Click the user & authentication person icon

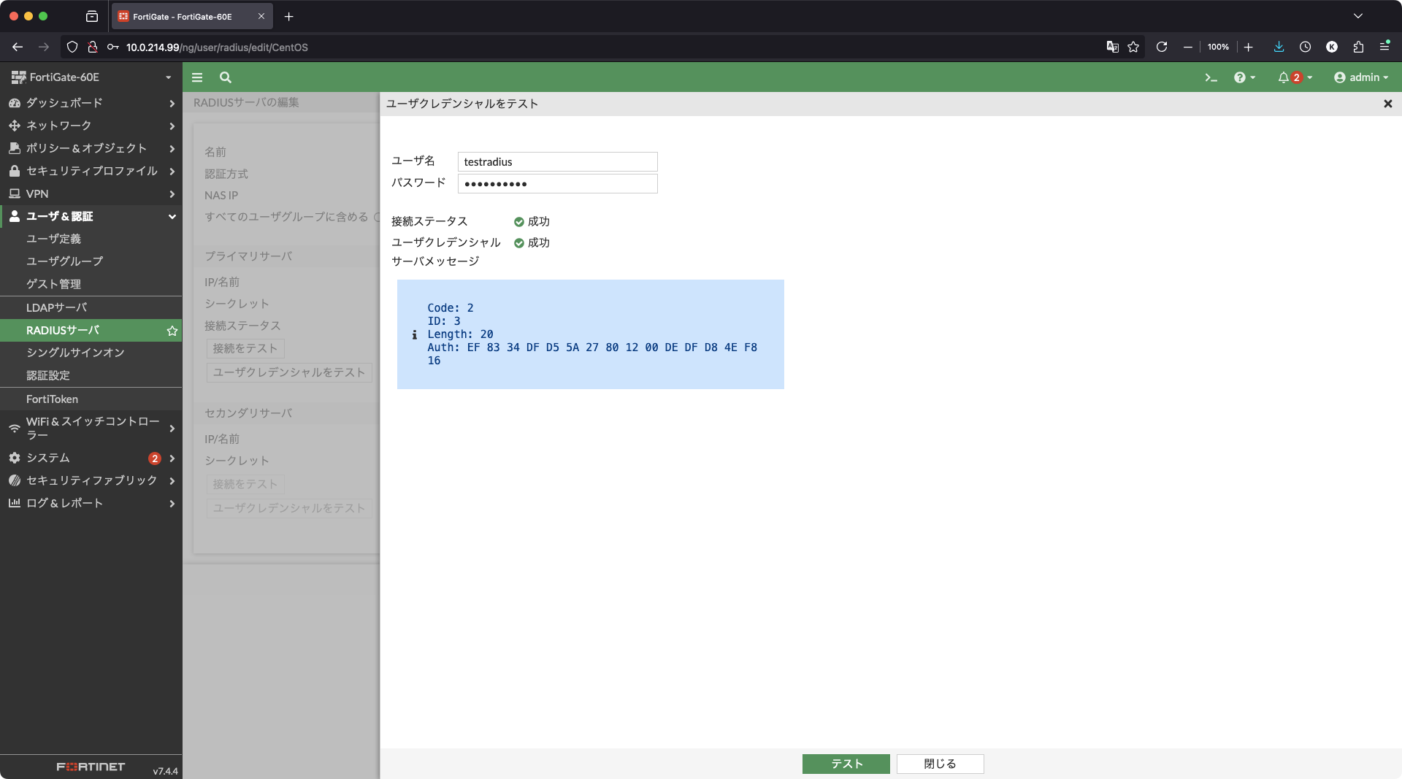[x=14, y=216]
